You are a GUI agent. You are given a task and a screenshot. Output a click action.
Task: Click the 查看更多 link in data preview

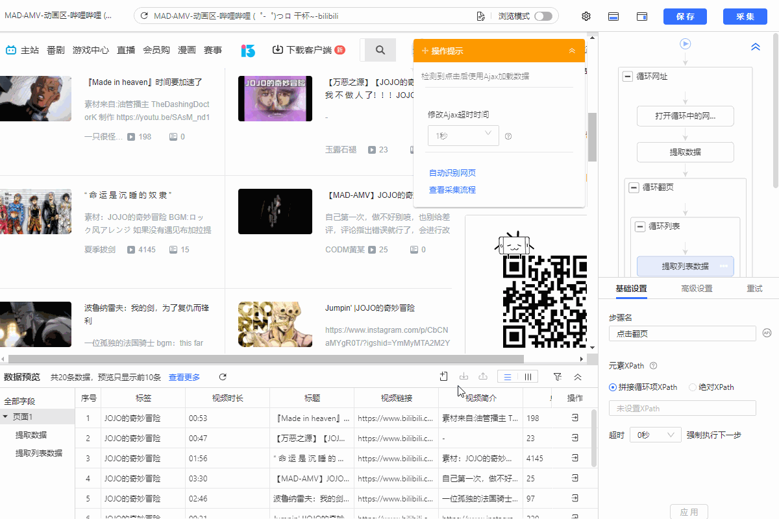(184, 378)
